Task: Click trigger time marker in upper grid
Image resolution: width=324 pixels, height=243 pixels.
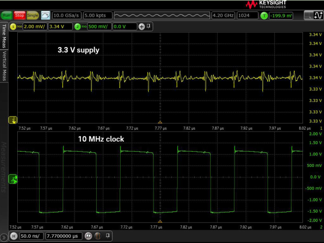Action: point(160,122)
